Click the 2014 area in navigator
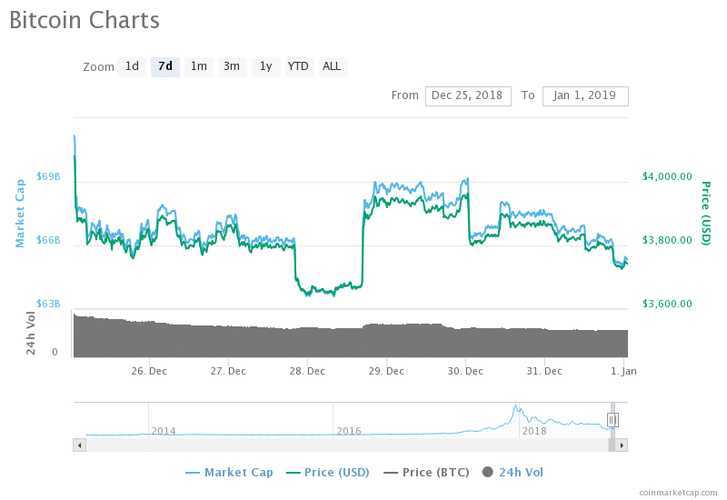Image resolution: width=727 pixels, height=500 pixels. point(164,431)
